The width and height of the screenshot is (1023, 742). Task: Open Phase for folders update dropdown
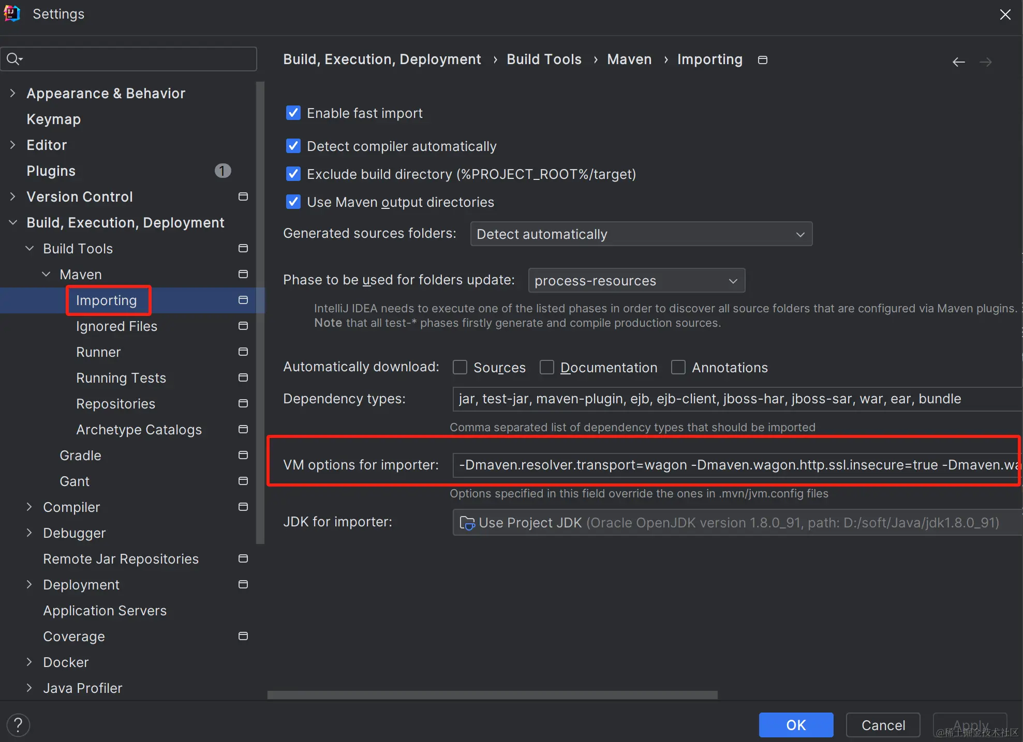click(x=636, y=281)
